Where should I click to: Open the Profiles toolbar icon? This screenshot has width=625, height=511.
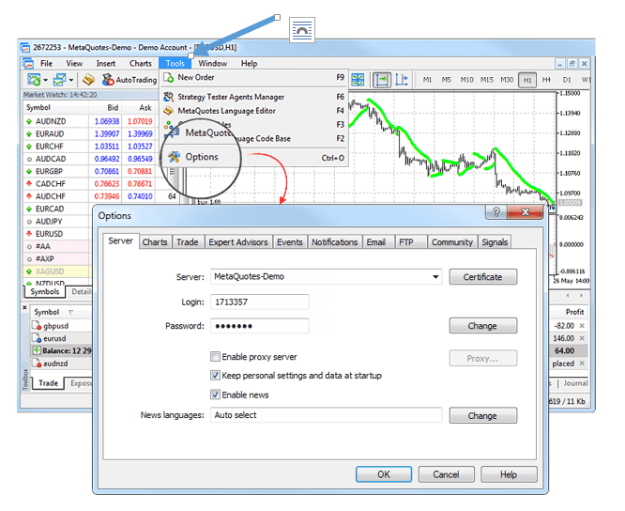click(59, 80)
